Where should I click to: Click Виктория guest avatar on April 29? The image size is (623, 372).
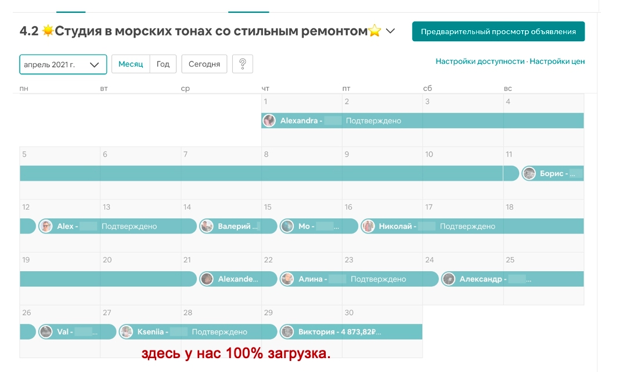pos(287,332)
